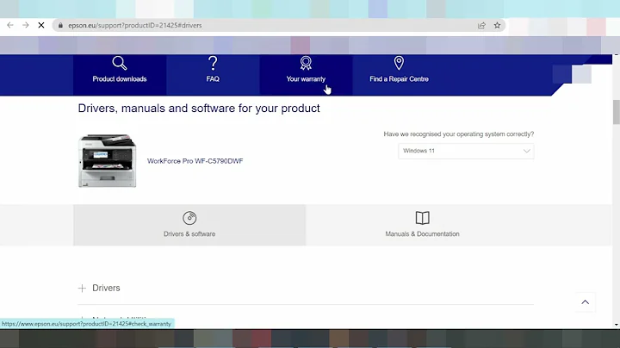Open the FAQ question mark icon
This screenshot has width=620, height=348.
[213, 63]
